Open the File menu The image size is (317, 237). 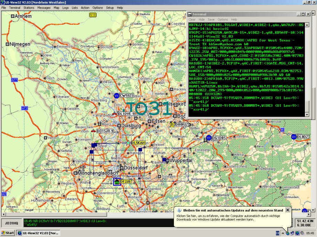pyautogui.click(x=4, y=8)
